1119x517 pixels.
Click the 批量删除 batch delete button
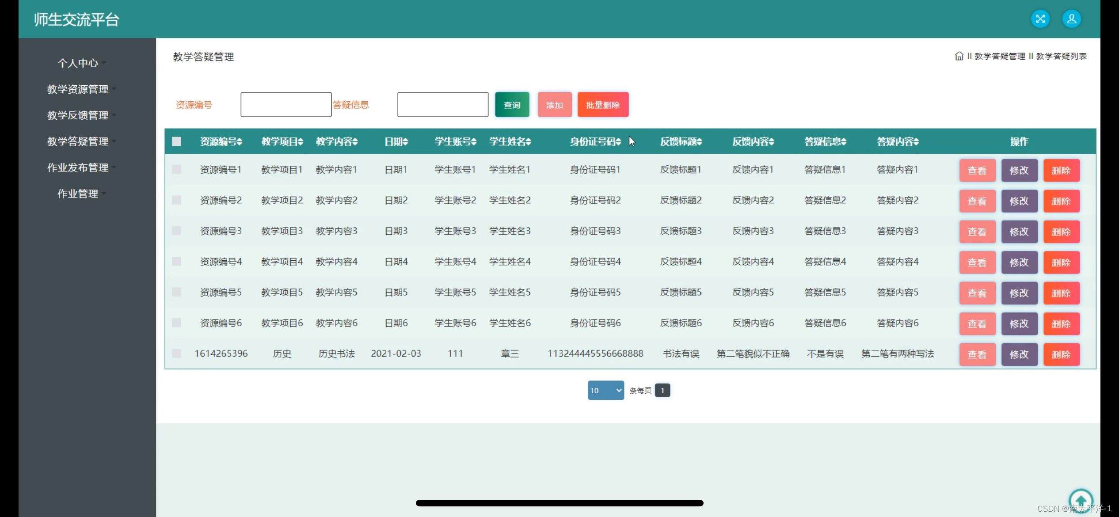pyautogui.click(x=603, y=105)
